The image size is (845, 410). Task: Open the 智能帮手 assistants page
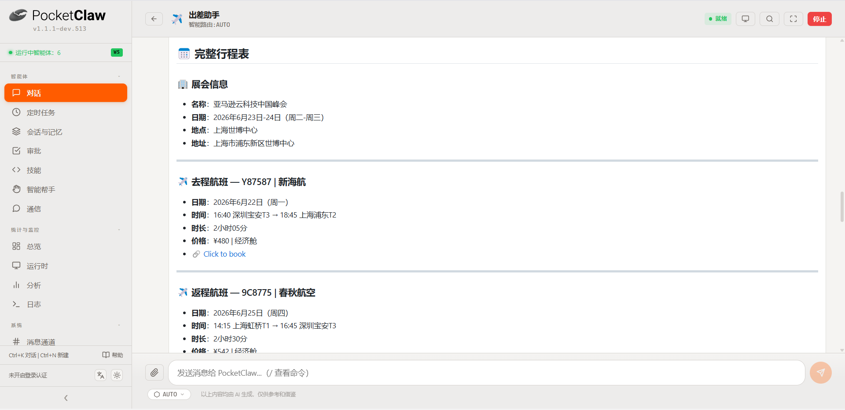tap(66, 189)
